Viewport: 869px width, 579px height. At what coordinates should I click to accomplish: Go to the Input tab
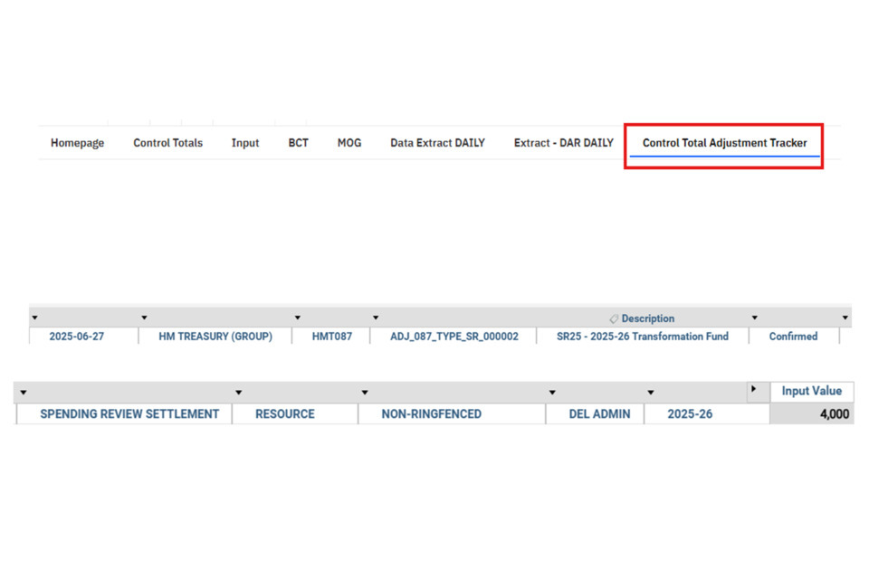click(244, 143)
